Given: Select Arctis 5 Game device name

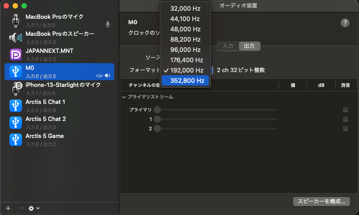Looking at the screenshot, I should click(x=45, y=136).
